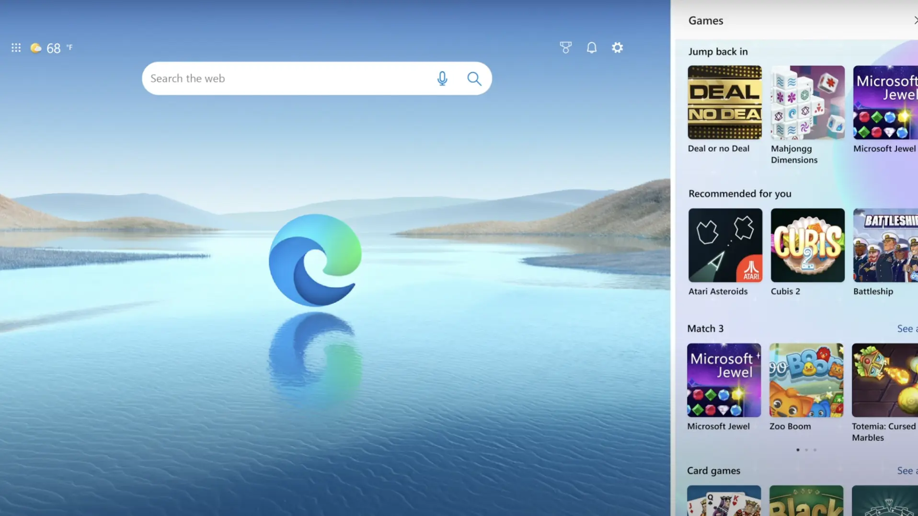Open the weather widget showing 68 °F

[52, 48]
